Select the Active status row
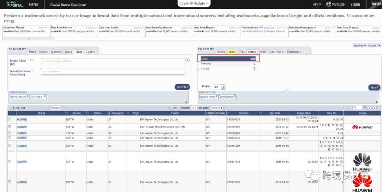The width and height of the screenshot is (382, 192). tap(228, 59)
